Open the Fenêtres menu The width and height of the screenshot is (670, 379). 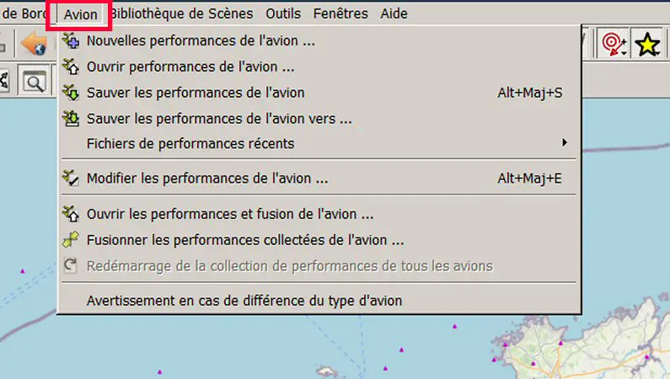(340, 13)
